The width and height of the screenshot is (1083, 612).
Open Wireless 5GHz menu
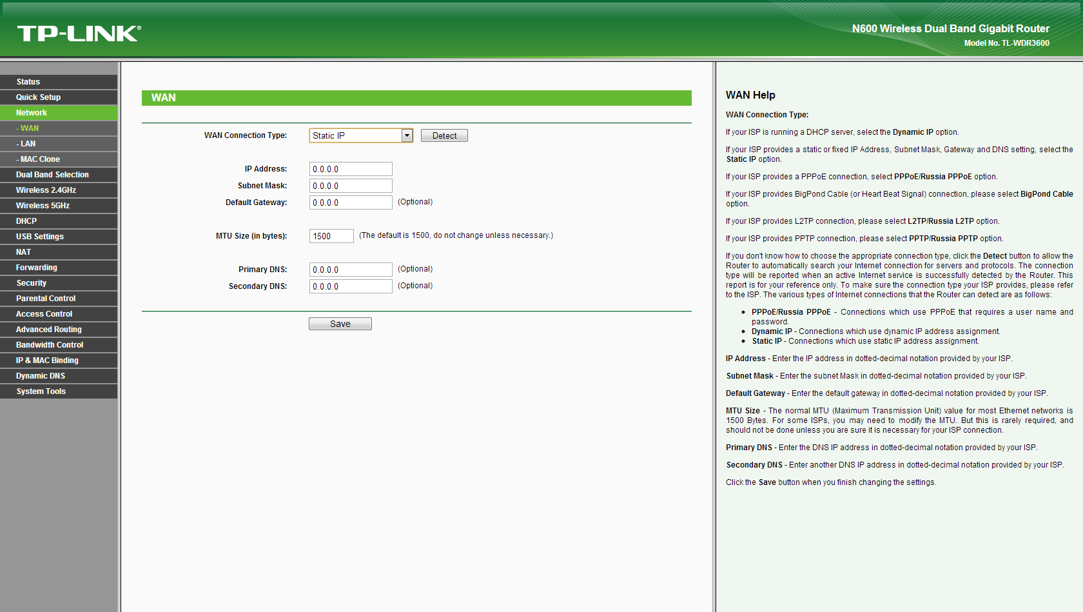(x=59, y=206)
